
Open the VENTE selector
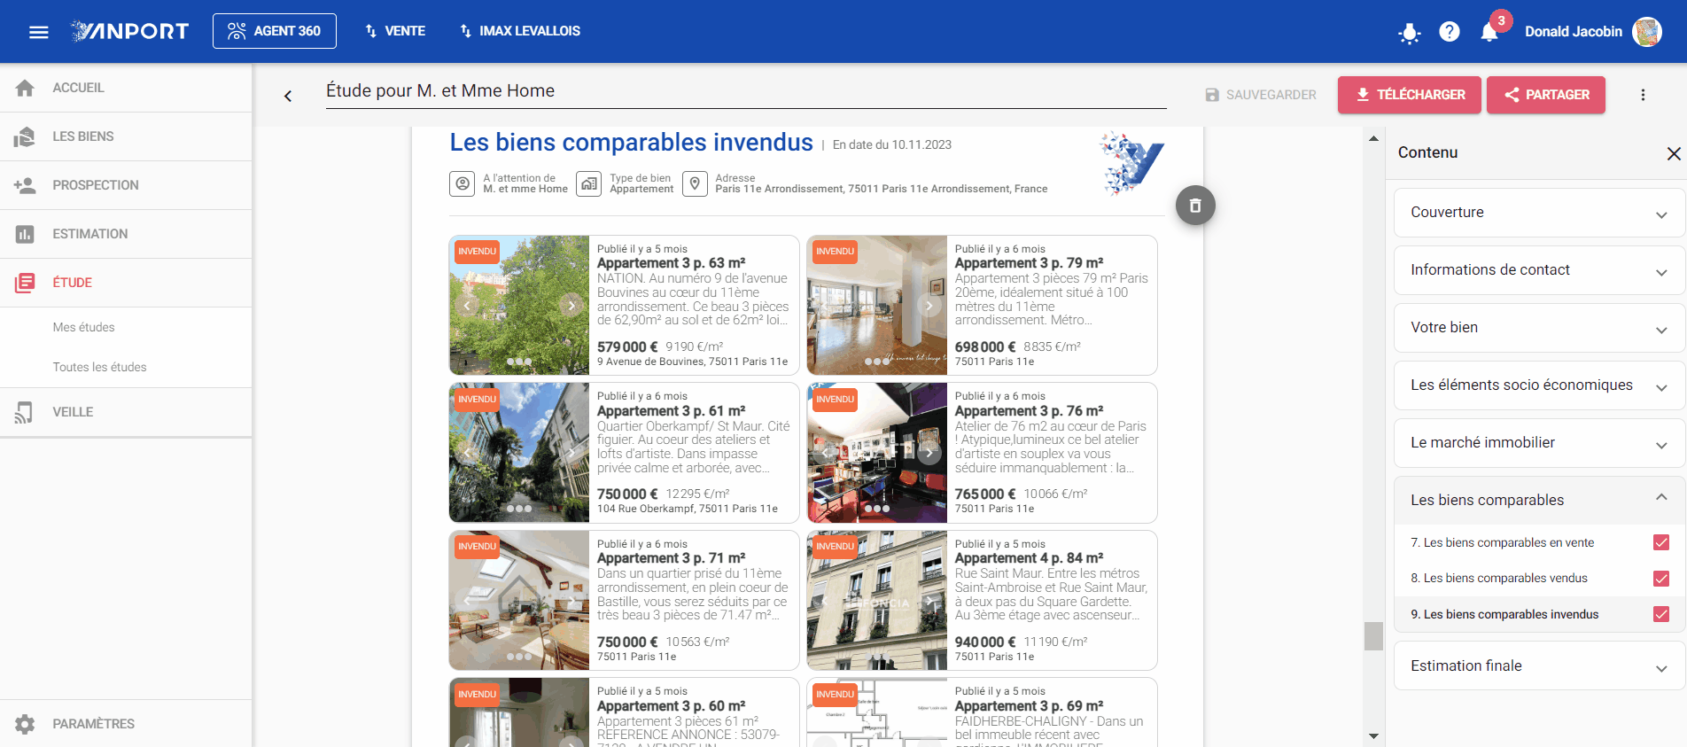(x=395, y=31)
